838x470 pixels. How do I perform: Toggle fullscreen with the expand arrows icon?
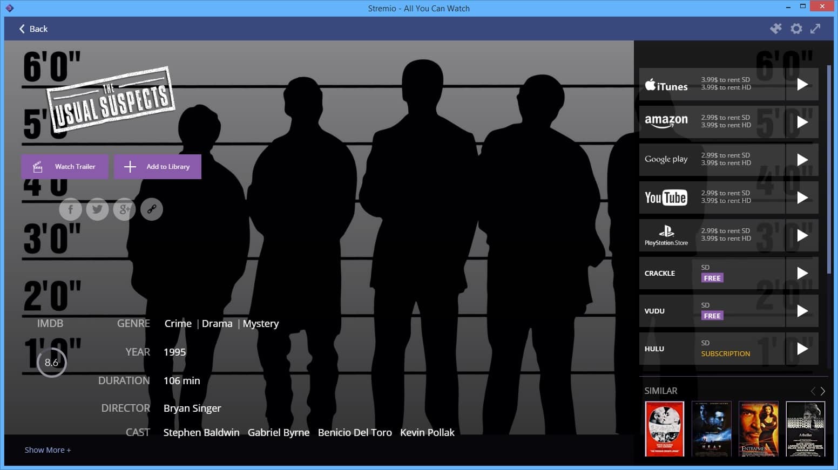(x=815, y=29)
